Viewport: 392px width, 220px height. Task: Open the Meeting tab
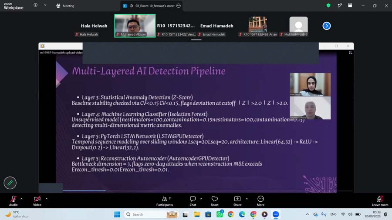coord(65,6)
